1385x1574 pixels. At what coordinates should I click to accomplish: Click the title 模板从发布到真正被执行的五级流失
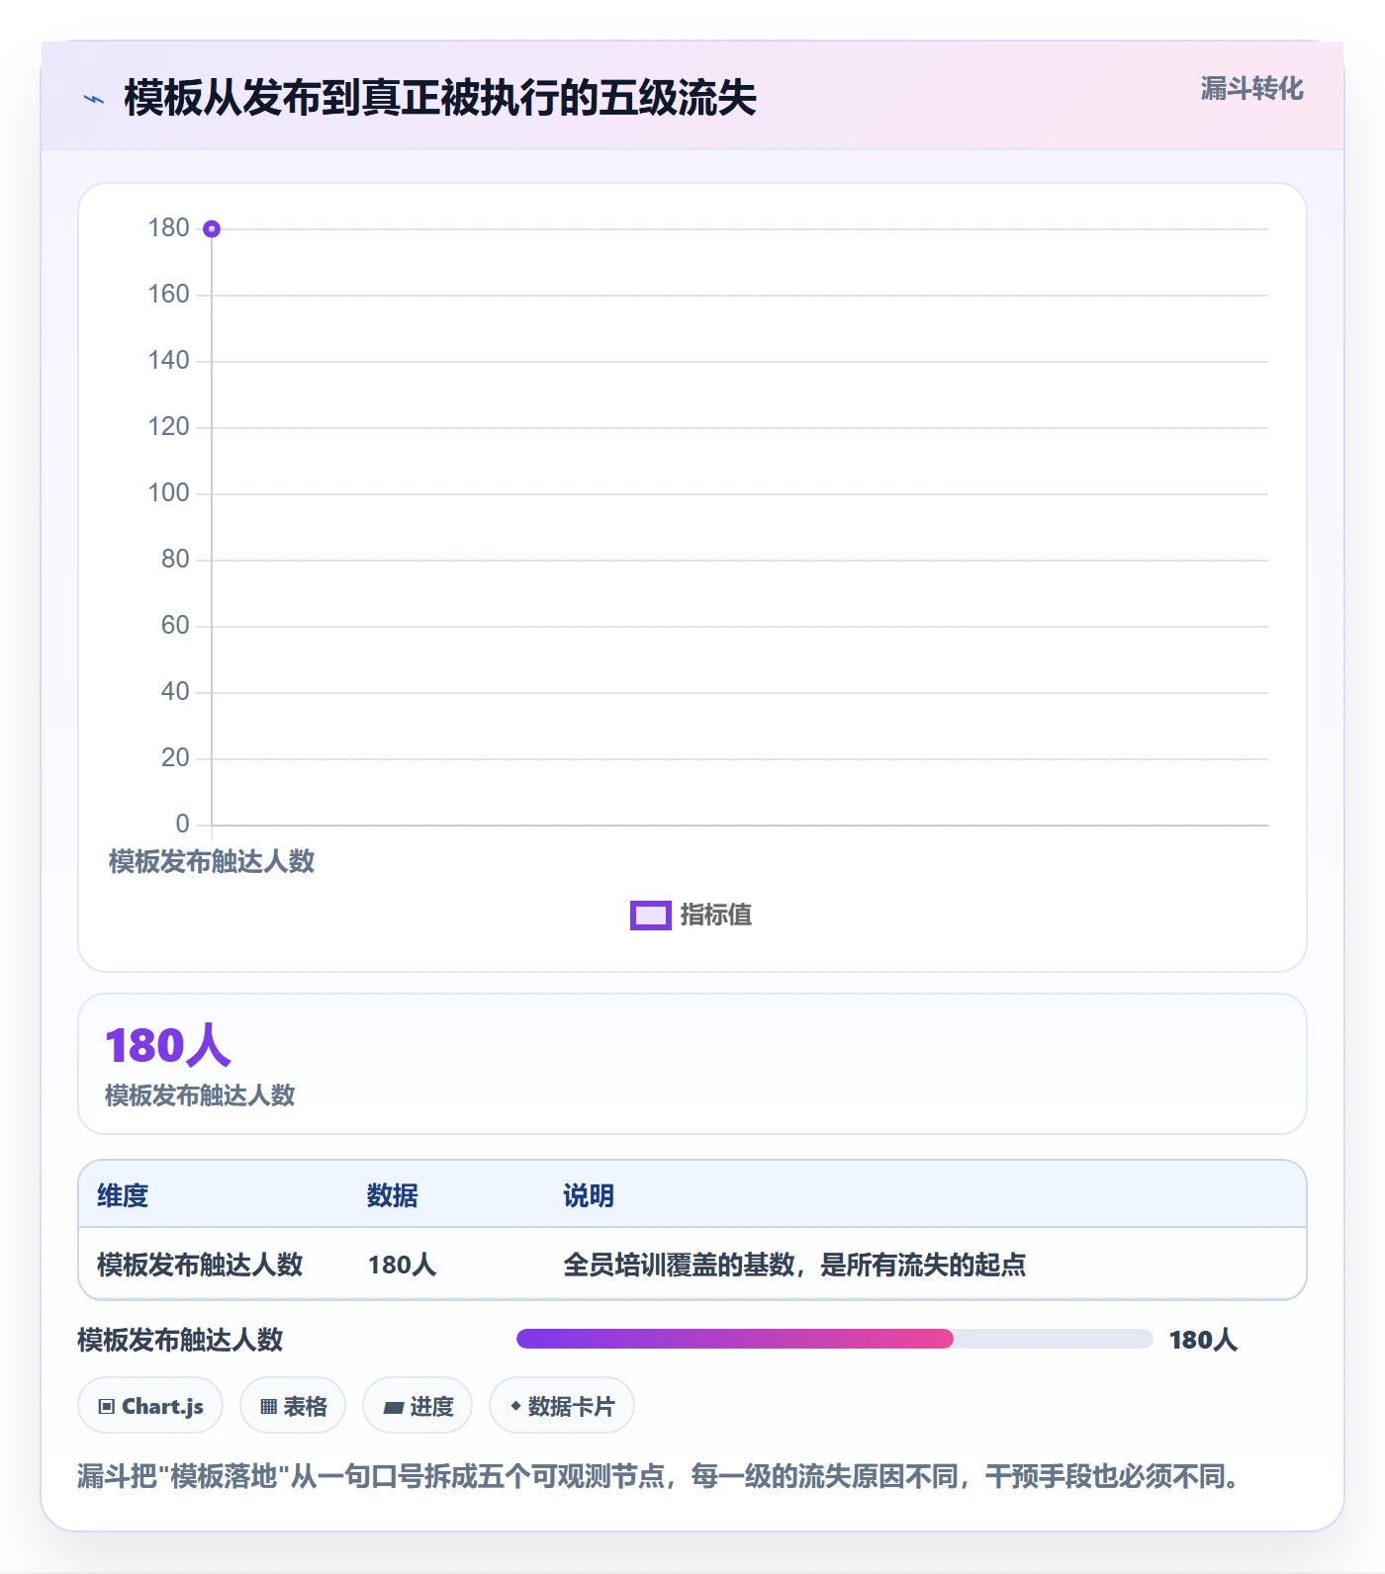pos(440,98)
